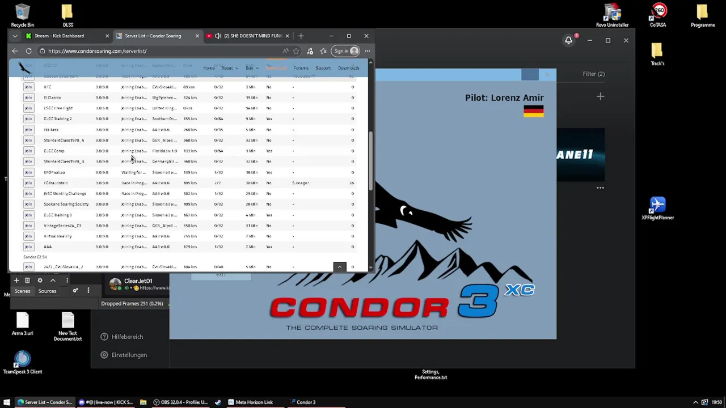Join the El Clasico server
The height and width of the screenshot is (408, 726).
(28, 97)
